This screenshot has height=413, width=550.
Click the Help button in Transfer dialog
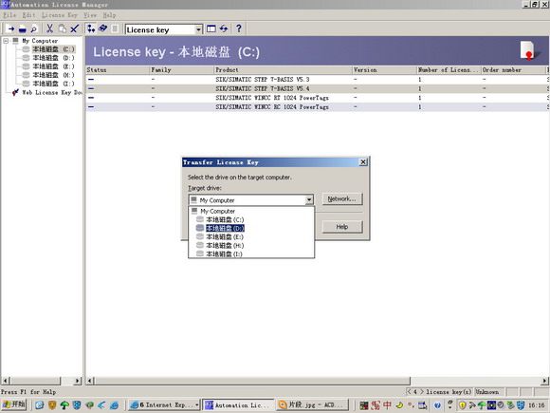342,227
